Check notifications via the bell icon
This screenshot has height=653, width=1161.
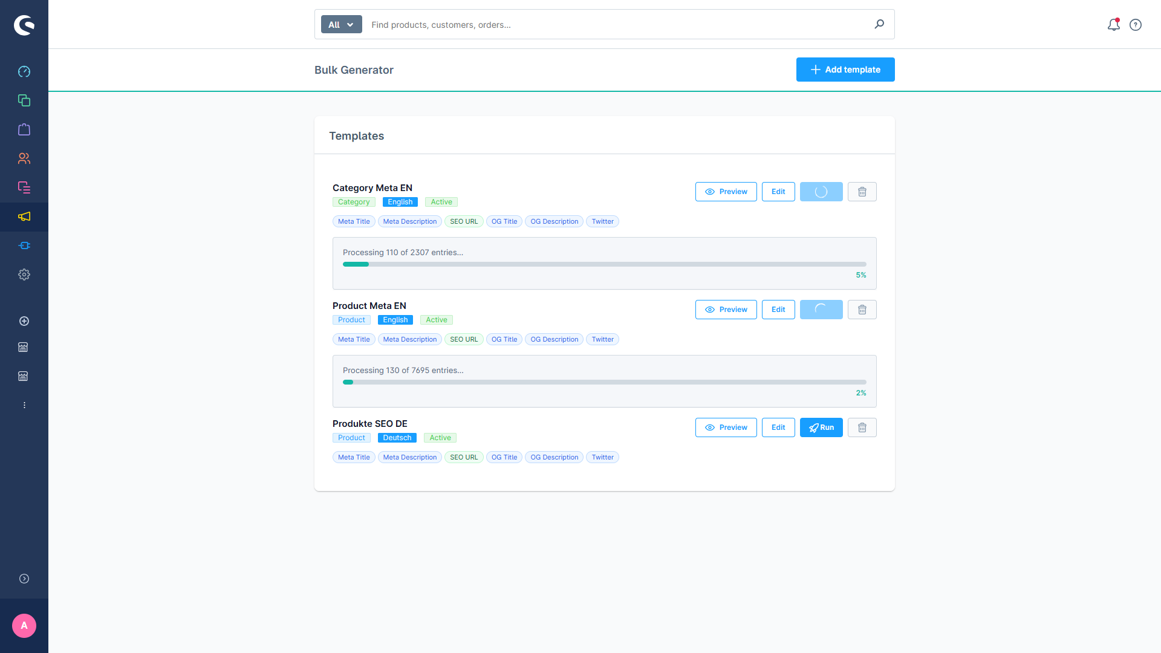tap(1113, 25)
